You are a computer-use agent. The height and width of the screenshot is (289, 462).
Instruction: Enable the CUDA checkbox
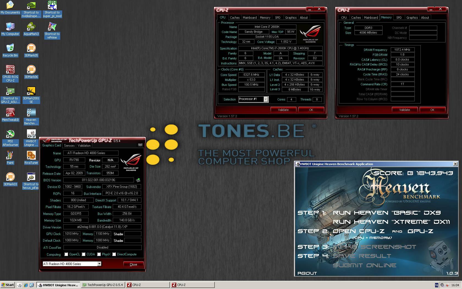83,254
